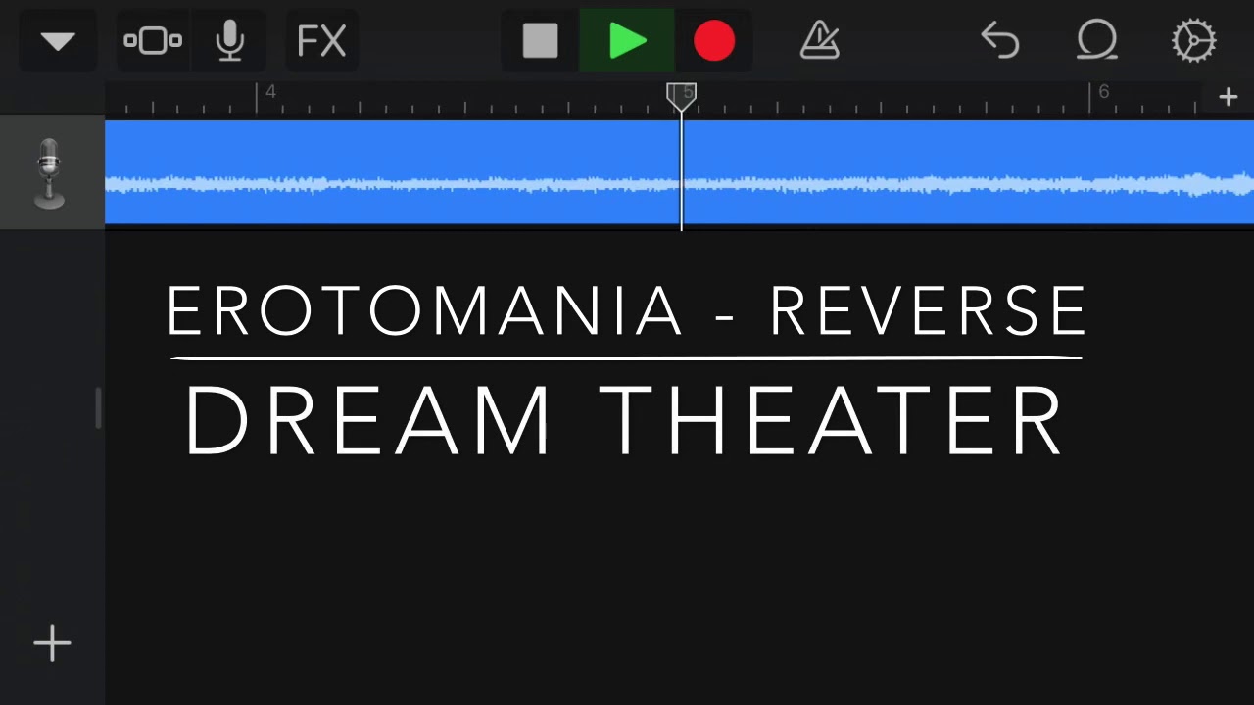The image size is (1254, 705).
Task: Click the playhead marker at bar 5
Action: [x=681, y=96]
